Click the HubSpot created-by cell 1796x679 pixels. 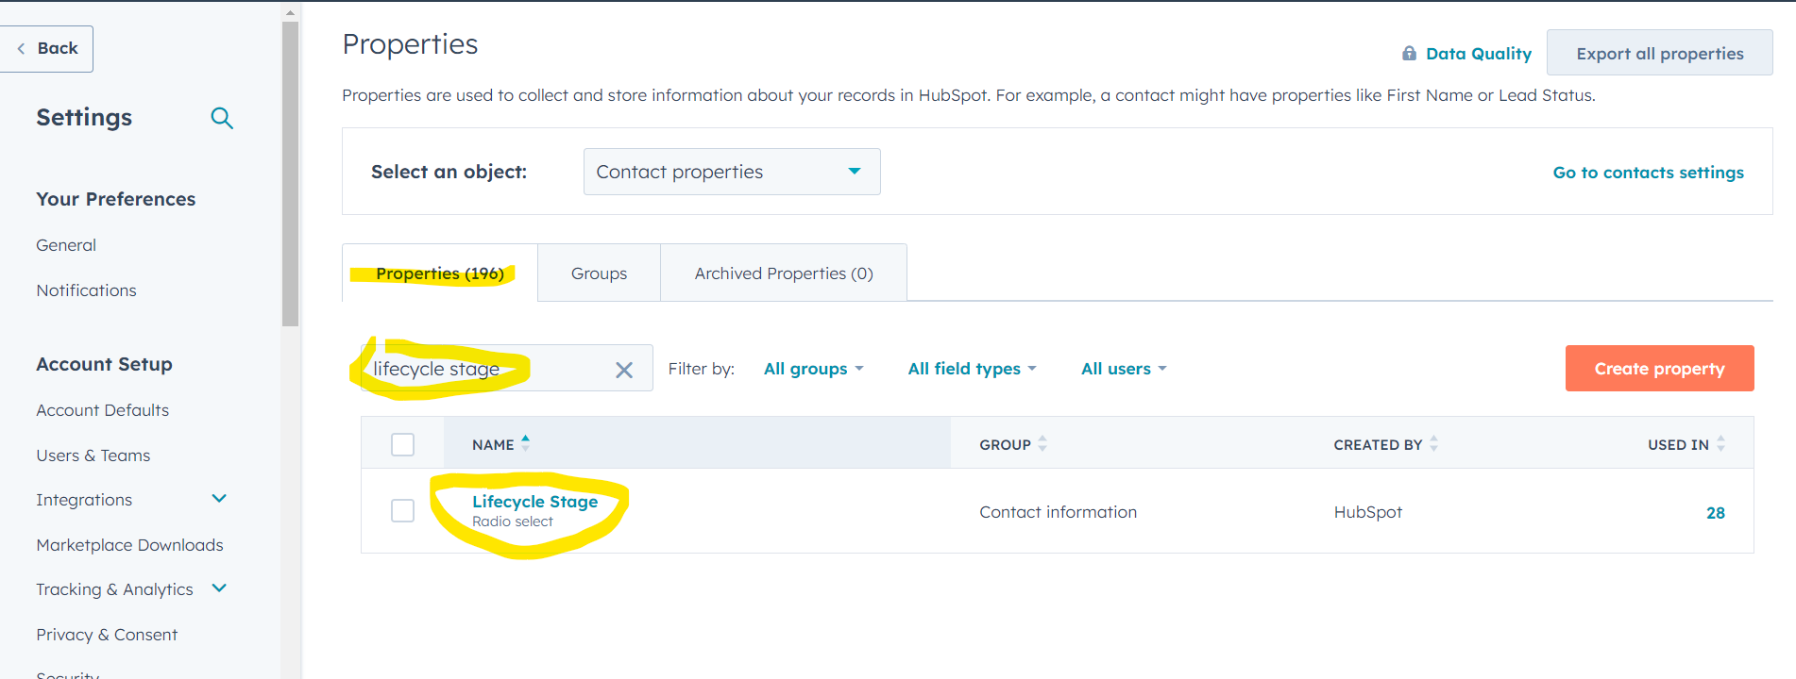(1367, 512)
